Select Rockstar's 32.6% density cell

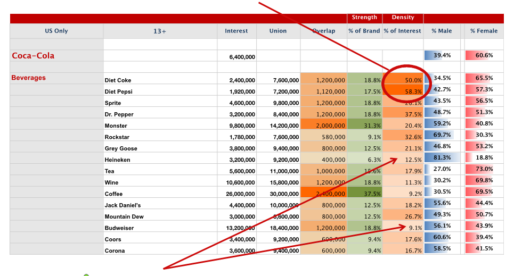pyautogui.click(x=403, y=135)
